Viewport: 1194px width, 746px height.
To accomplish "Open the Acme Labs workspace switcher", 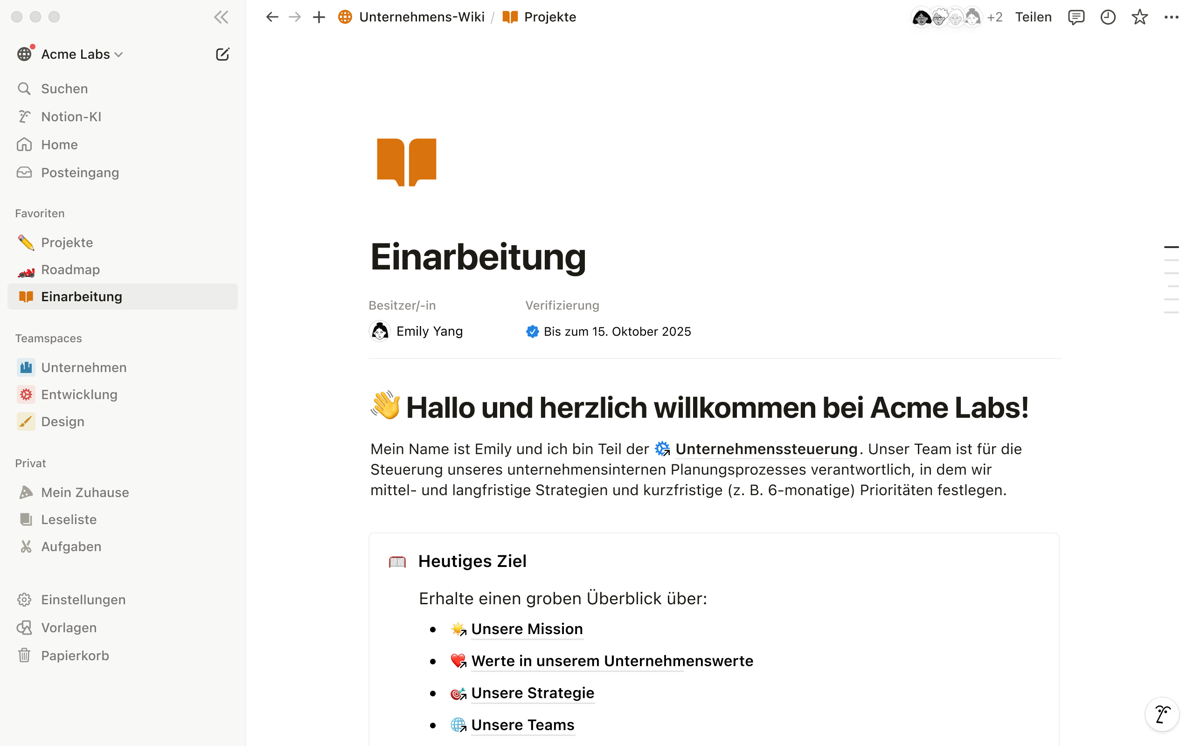I will pyautogui.click(x=70, y=54).
